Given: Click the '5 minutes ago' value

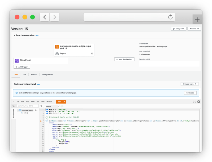Looking at the screenshot, I should click(x=145, y=54).
